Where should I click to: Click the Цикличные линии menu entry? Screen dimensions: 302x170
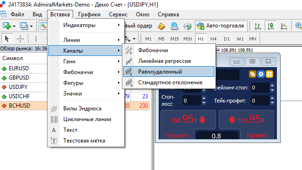(x=86, y=119)
